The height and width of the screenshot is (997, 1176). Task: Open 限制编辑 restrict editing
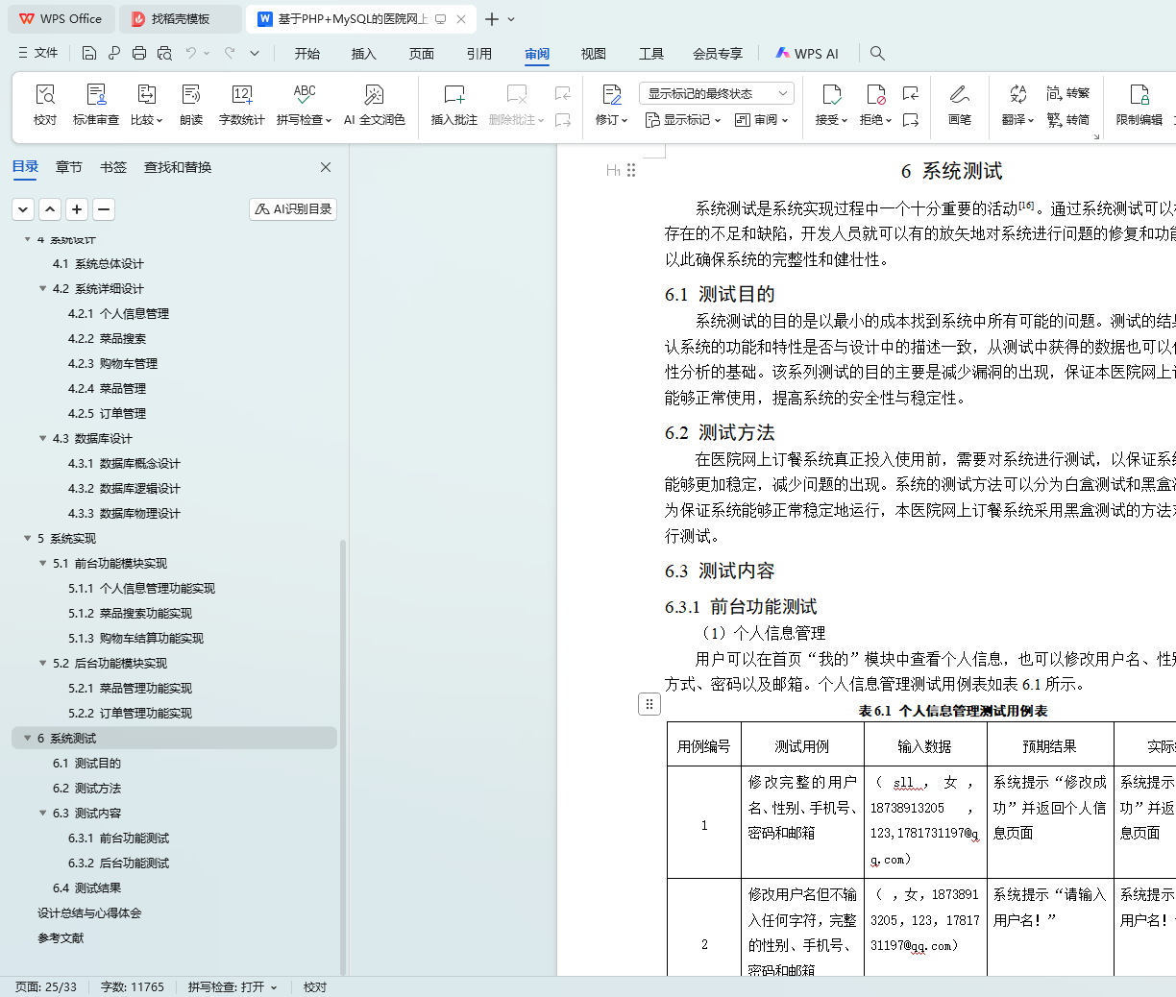pyautogui.click(x=1139, y=105)
